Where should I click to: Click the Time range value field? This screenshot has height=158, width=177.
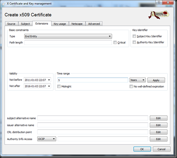point(93,80)
